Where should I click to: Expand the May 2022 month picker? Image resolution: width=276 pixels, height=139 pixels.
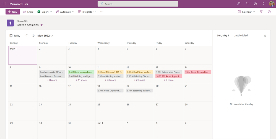(45, 36)
